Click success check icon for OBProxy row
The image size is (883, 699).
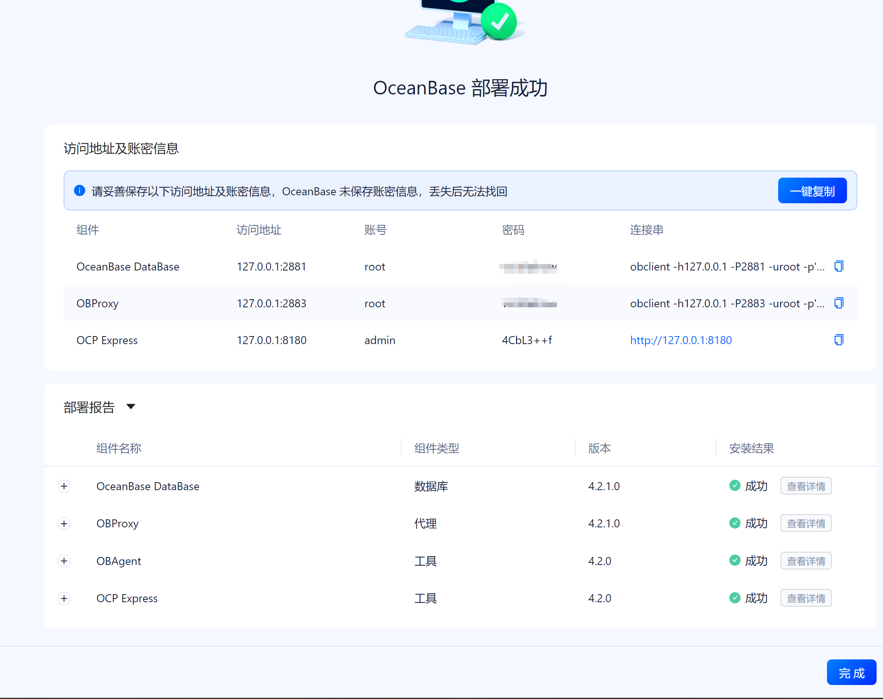pyautogui.click(x=735, y=523)
